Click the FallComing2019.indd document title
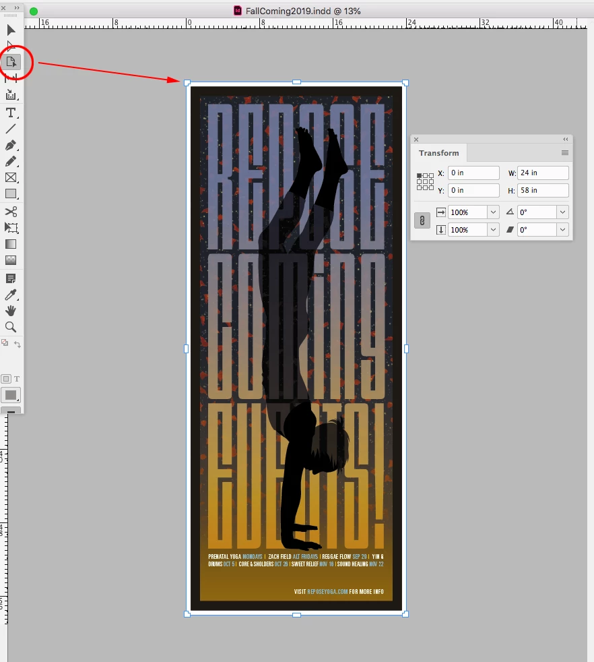Viewport: 594px width, 662px height. (303, 11)
